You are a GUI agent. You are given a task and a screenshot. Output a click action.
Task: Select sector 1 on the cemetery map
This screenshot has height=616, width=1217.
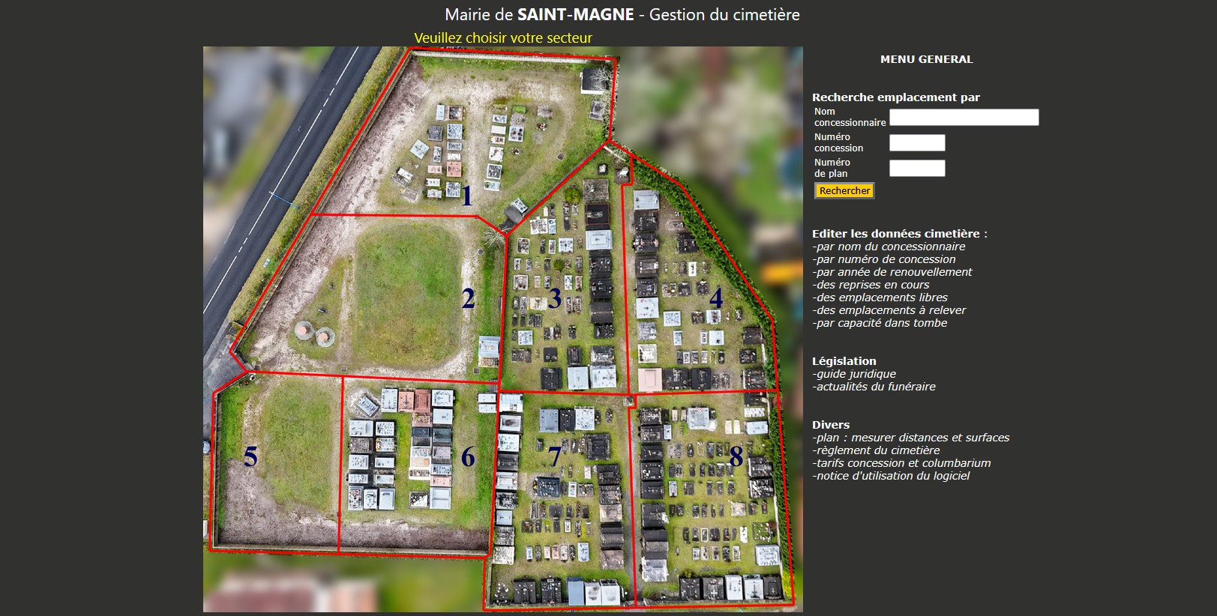[x=466, y=196]
